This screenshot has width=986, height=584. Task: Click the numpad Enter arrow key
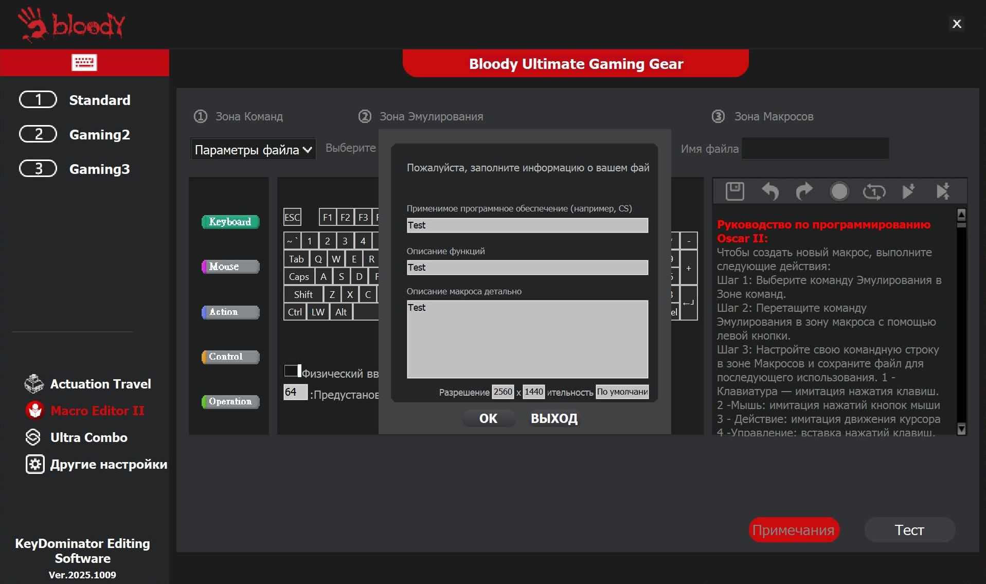(689, 303)
